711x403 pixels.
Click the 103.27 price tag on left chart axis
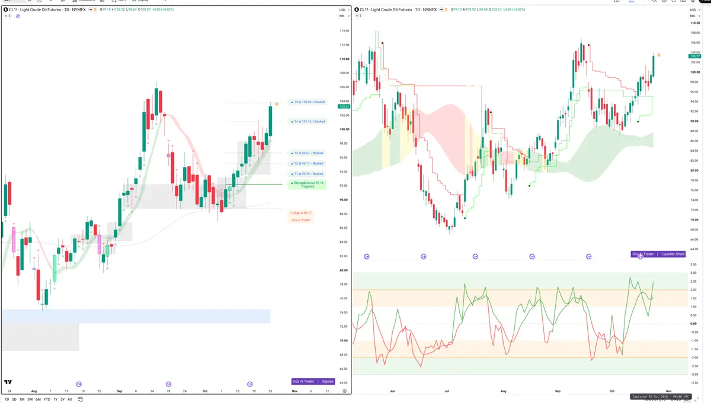click(x=343, y=106)
